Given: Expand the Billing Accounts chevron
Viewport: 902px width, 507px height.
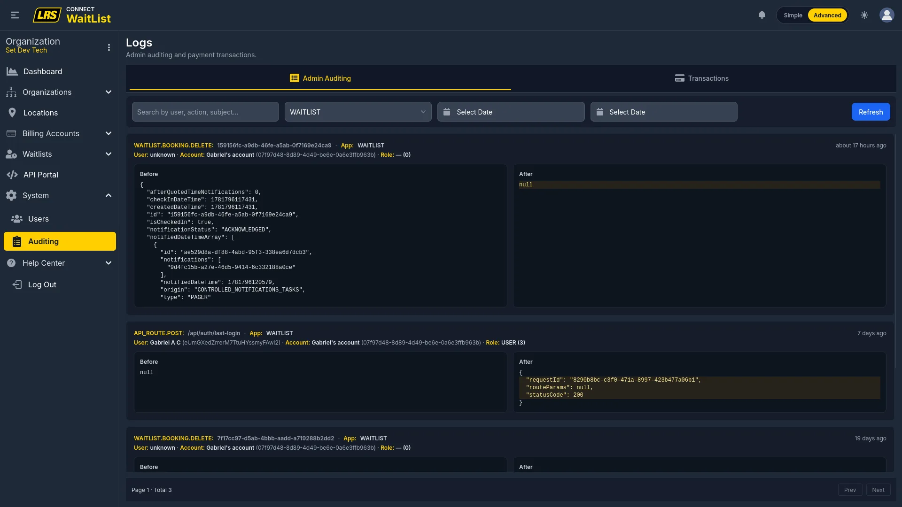Looking at the screenshot, I should point(109,133).
